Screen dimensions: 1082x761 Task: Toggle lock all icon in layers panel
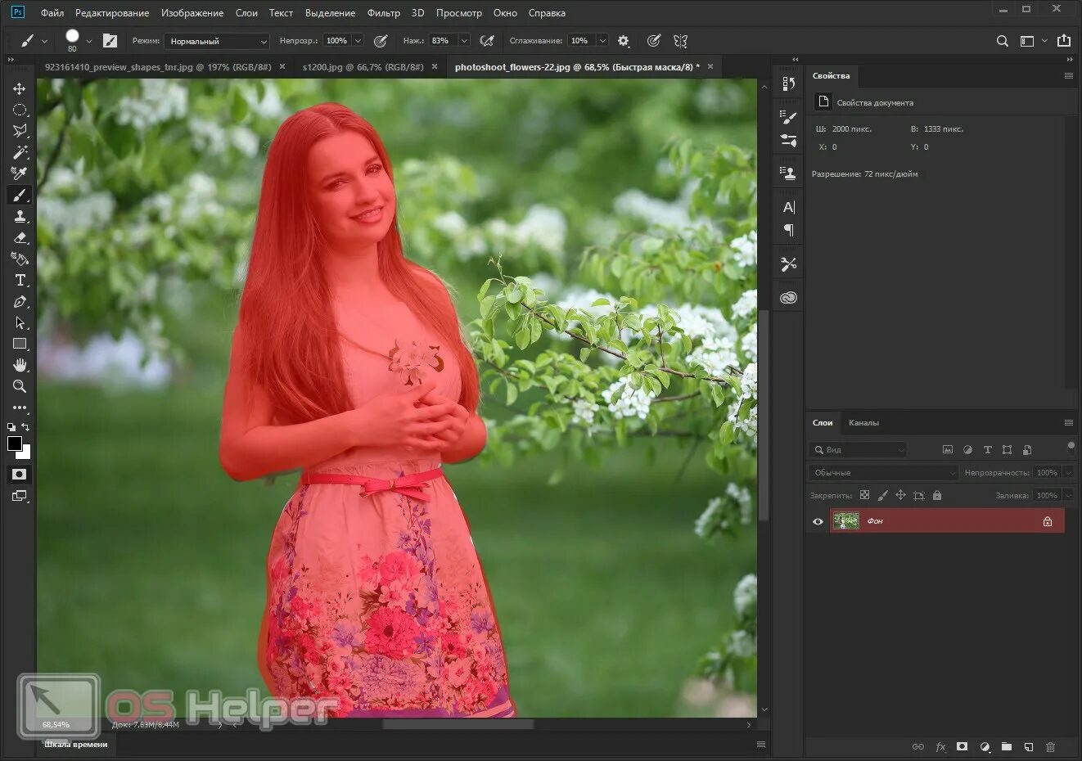point(937,495)
